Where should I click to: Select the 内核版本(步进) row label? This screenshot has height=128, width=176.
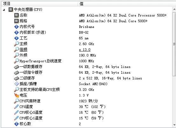[33, 32]
